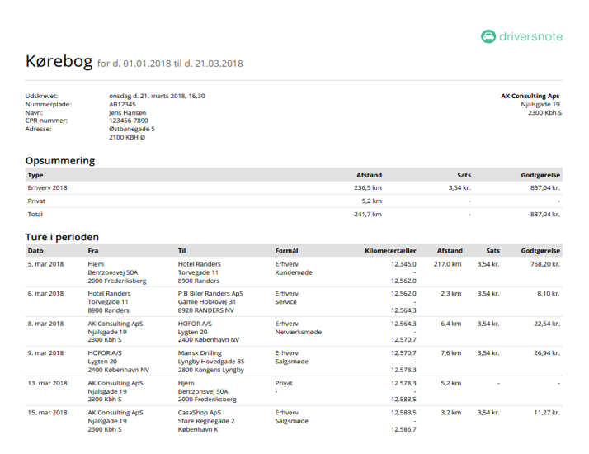Select the Privat summary row label
589x454 pixels.
[x=36, y=201]
